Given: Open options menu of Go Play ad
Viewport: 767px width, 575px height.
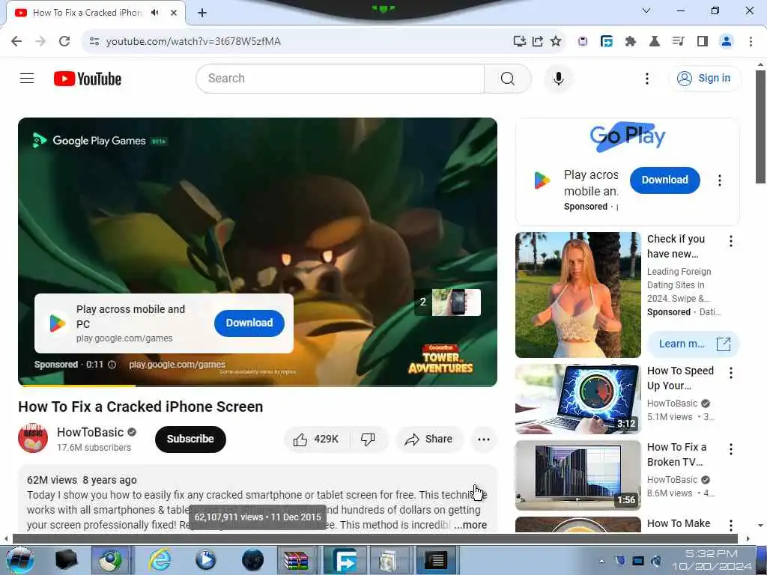Looking at the screenshot, I should tap(720, 180).
